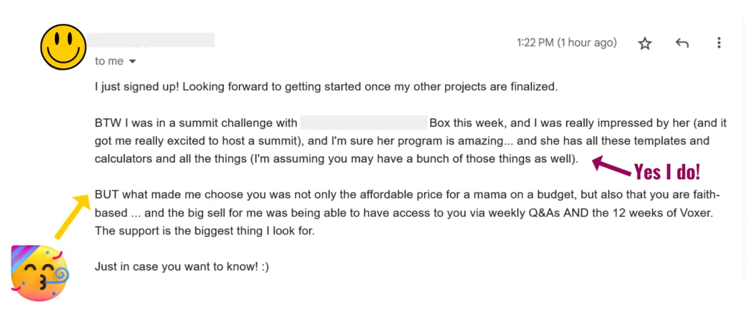Screen dimensions: 754x313
Task: Select the "Yes I do!" annotation text
Action: pos(667,171)
